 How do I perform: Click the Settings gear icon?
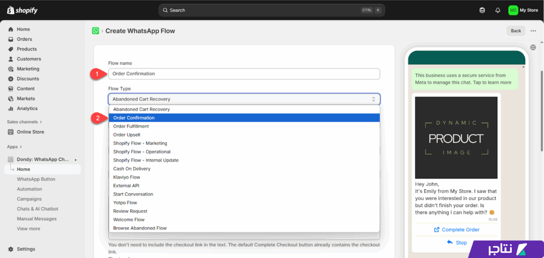point(11,249)
